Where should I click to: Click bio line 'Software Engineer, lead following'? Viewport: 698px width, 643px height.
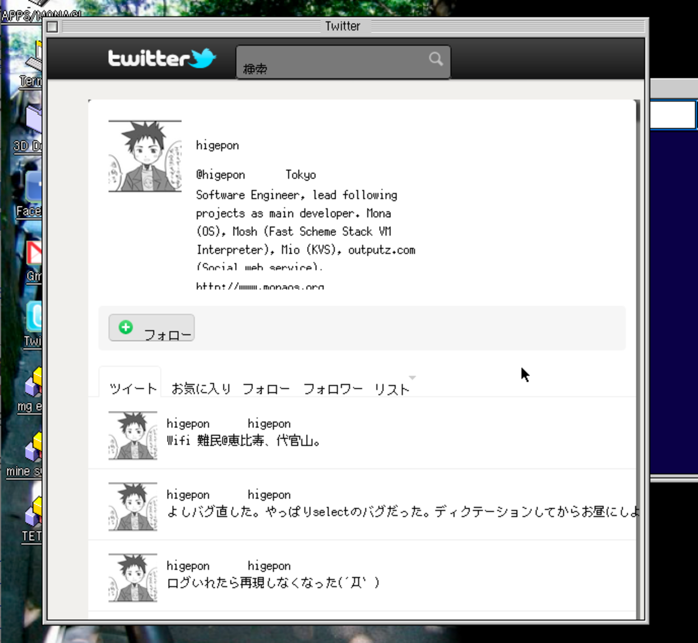(297, 195)
